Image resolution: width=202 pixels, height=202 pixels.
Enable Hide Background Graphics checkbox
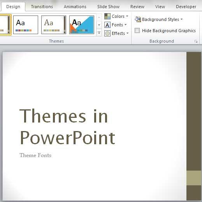click(x=137, y=31)
